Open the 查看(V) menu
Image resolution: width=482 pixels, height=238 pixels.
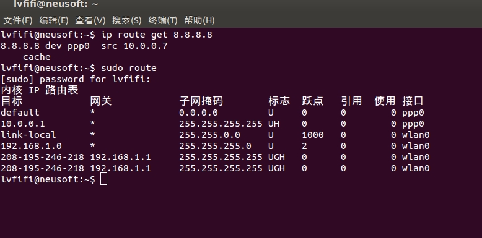click(90, 20)
